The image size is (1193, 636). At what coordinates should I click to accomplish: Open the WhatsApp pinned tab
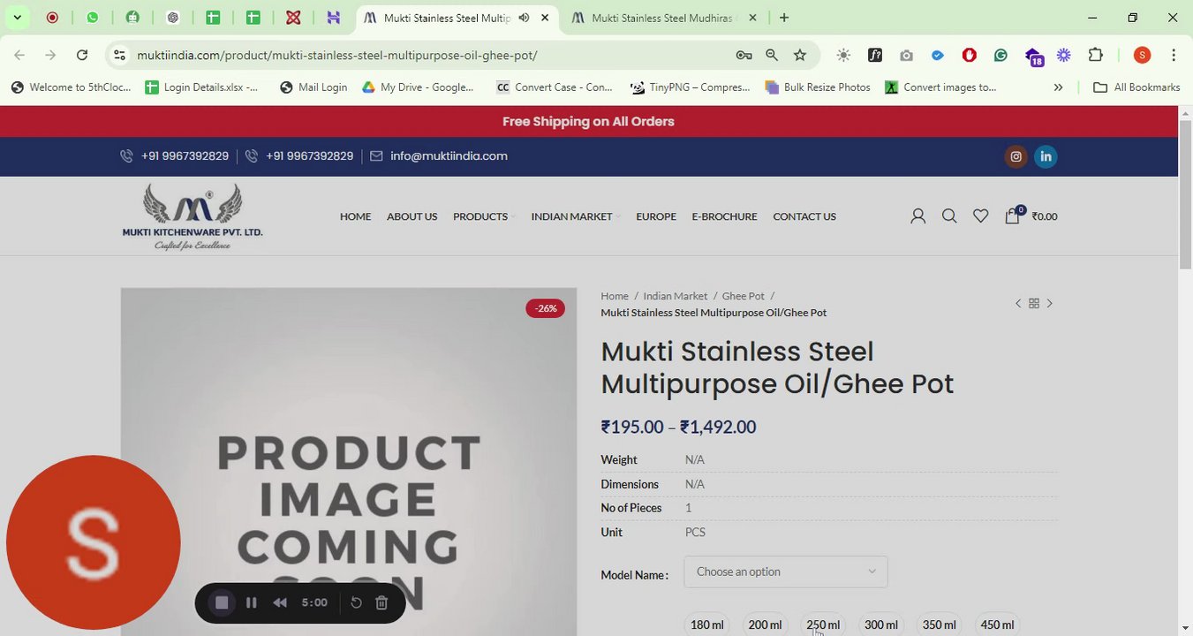[93, 18]
